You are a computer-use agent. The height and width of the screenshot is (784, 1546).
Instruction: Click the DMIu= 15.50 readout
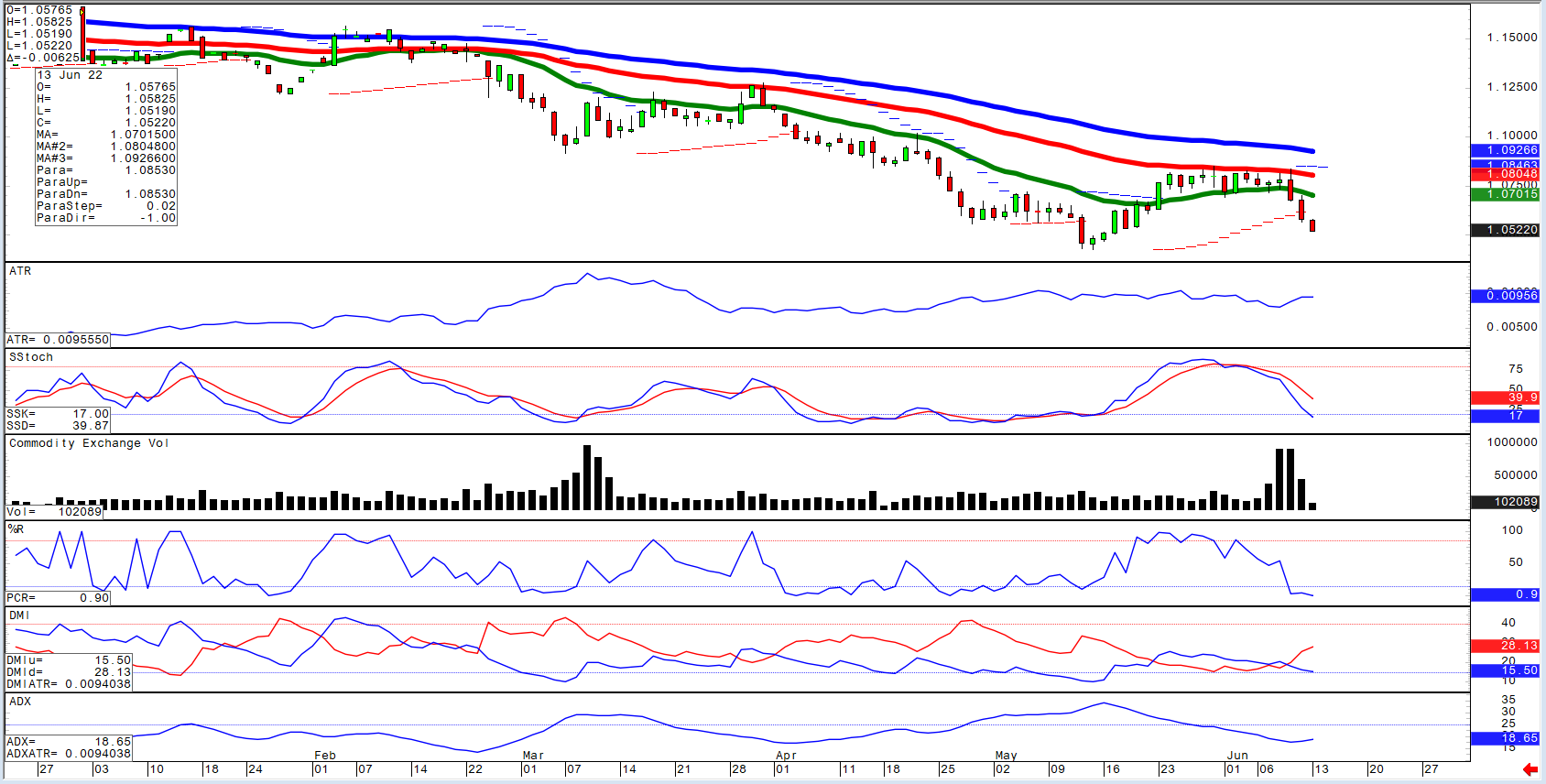point(69,660)
